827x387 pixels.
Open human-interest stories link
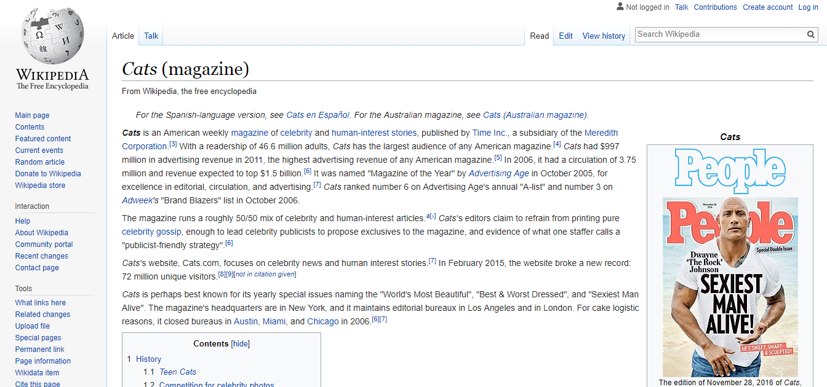pos(374,133)
